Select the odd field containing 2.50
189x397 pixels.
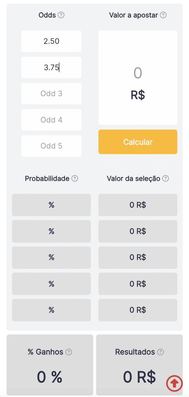pyautogui.click(x=51, y=41)
